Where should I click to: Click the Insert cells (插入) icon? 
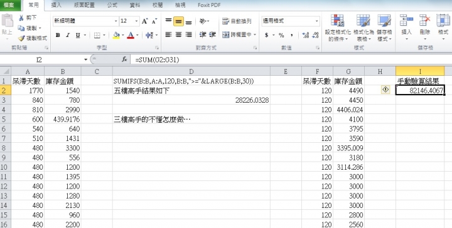point(406,21)
